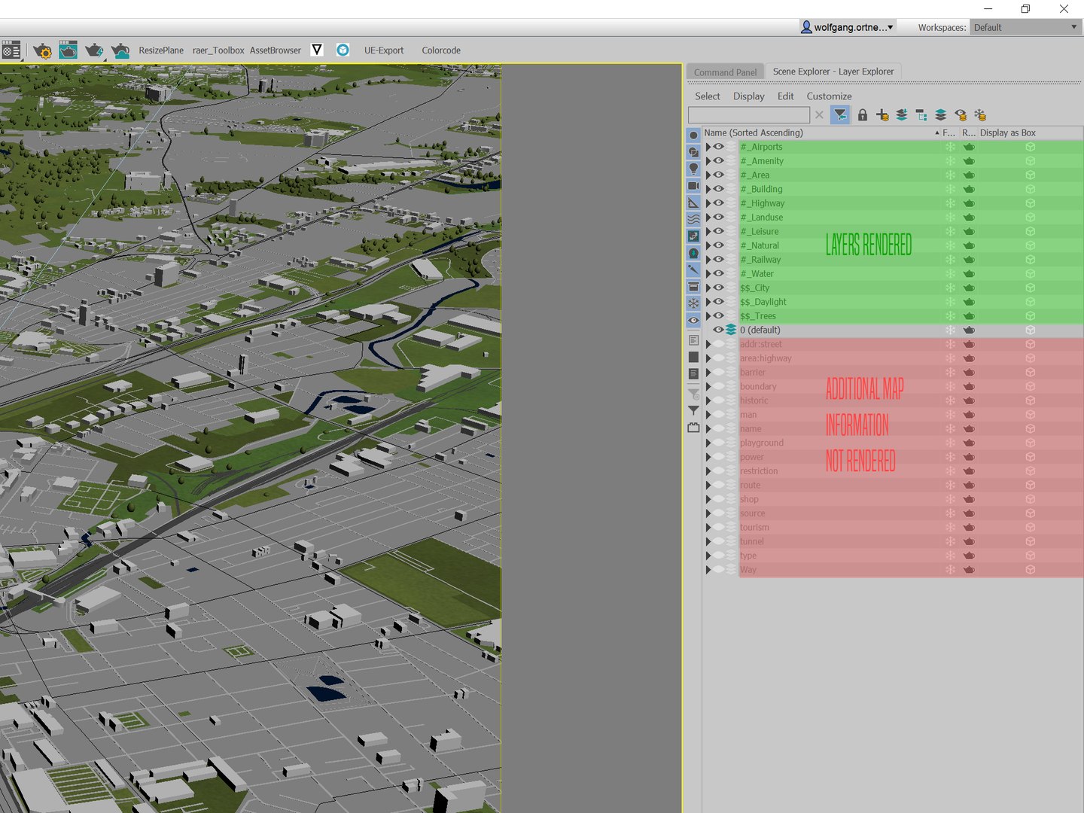Click the Display as Box column header
The image size is (1084, 813).
[x=1008, y=132]
